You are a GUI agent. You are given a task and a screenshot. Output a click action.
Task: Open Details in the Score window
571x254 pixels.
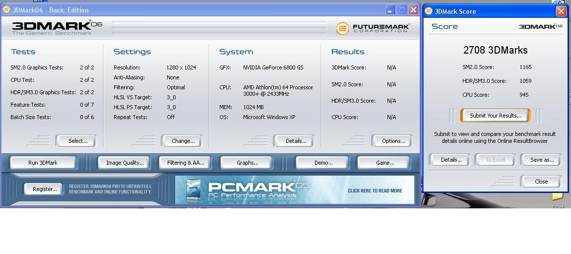click(x=451, y=160)
